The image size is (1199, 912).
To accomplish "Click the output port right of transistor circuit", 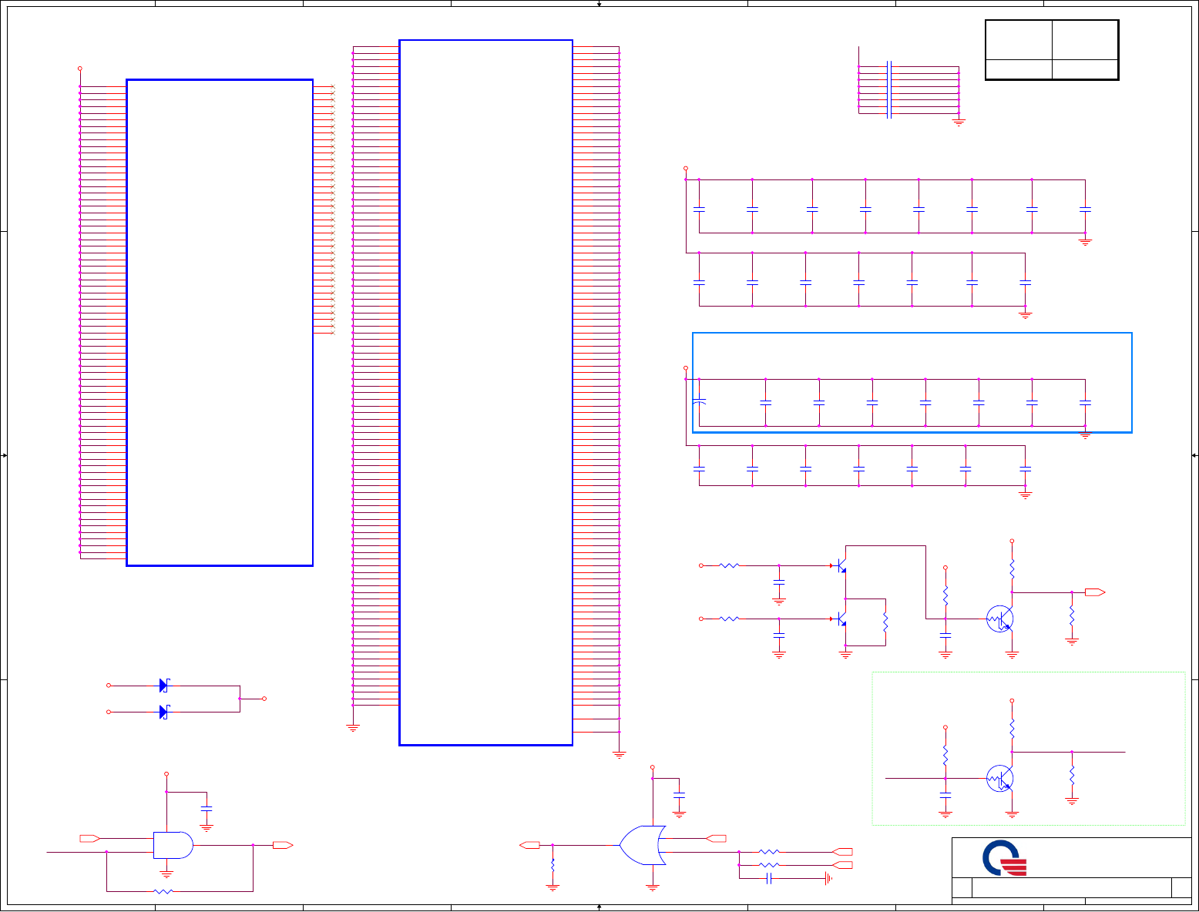I will coord(1095,592).
